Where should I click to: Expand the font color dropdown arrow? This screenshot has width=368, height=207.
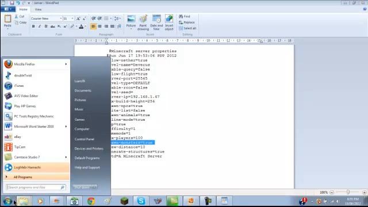86,26
